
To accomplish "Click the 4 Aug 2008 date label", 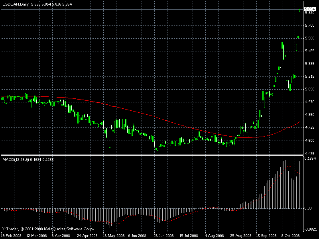I will point(215,236).
